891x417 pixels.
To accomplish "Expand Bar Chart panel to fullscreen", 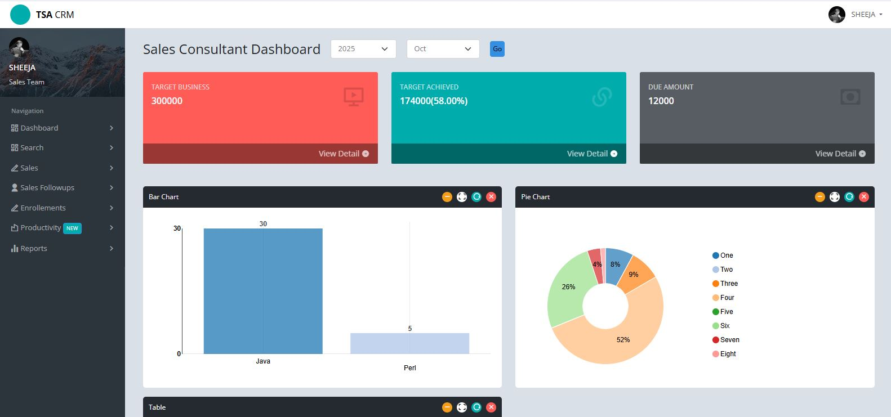I will (462, 197).
